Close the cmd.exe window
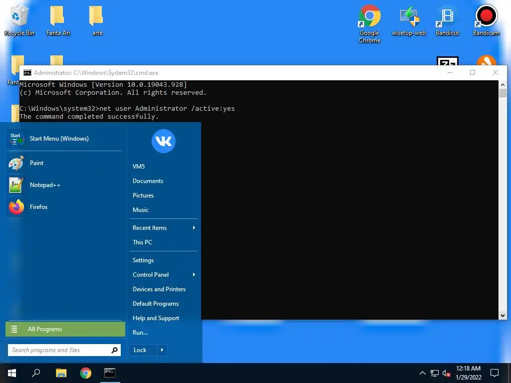The image size is (511, 383). [x=496, y=73]
